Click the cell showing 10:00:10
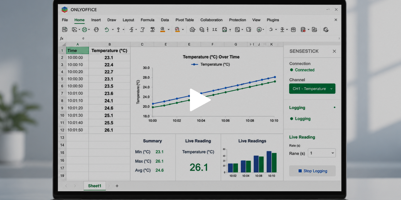This screenshot has width=401, height=200. [x=78, y=65]
